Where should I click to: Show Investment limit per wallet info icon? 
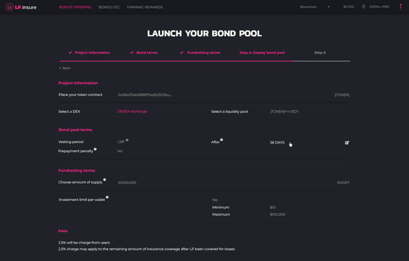point(107,197)
